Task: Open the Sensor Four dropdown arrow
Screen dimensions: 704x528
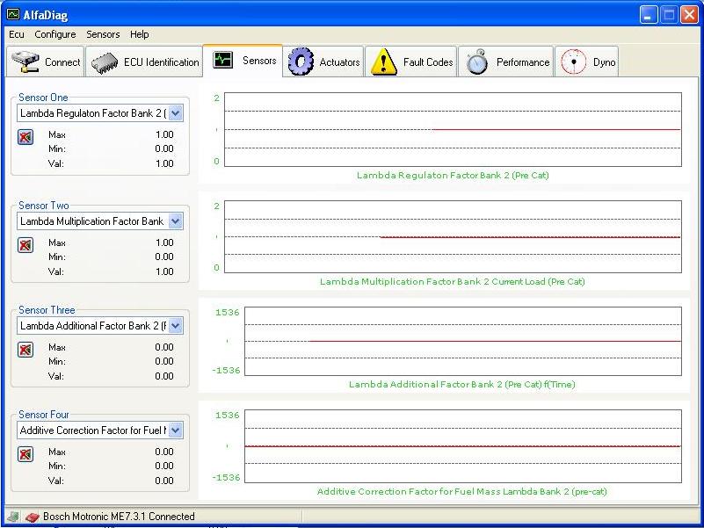Action: pyautogui.click(x=175, y=430)
